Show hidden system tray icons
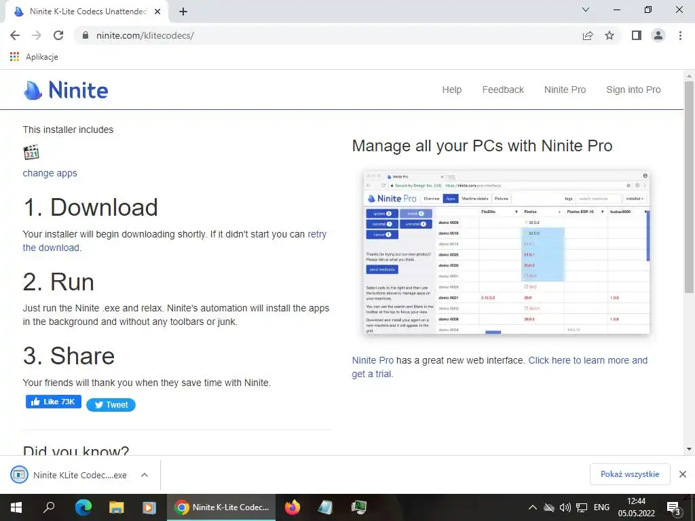The height and width of the screenshot is (521, 695). coord(533,507)
